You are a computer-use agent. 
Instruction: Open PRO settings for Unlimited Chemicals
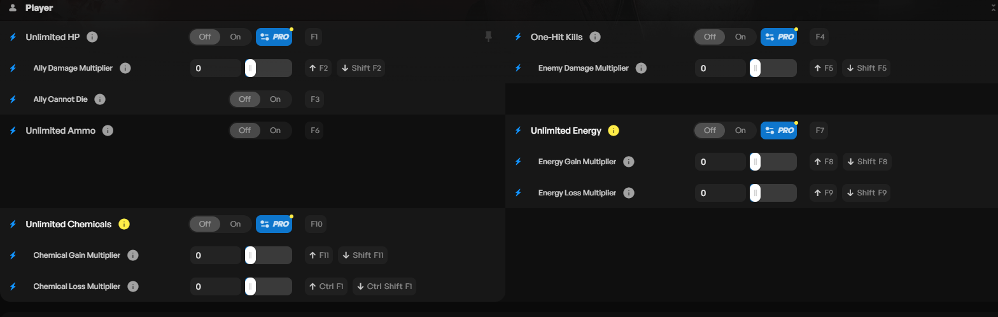[x=274, y=224]
